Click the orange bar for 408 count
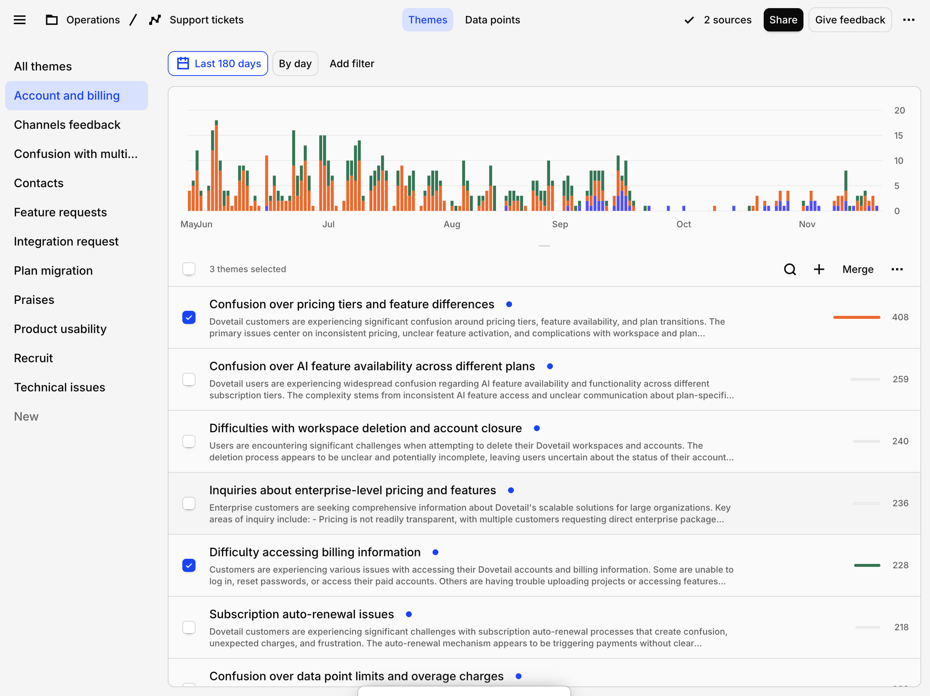This screenshot has height=696, width=930. click(x=856, y=317)
